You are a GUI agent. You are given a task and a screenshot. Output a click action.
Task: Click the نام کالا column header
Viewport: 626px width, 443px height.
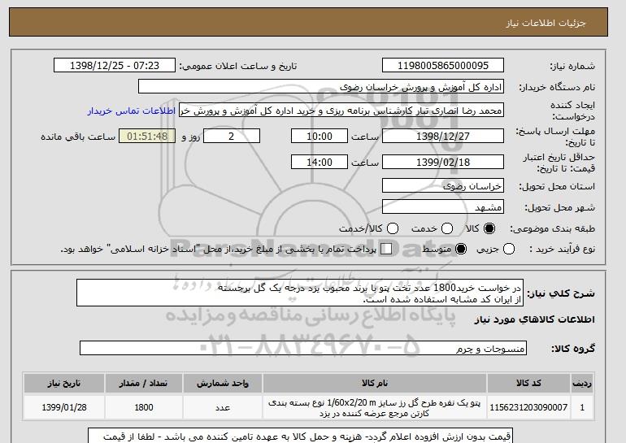(x=375, y=383)
